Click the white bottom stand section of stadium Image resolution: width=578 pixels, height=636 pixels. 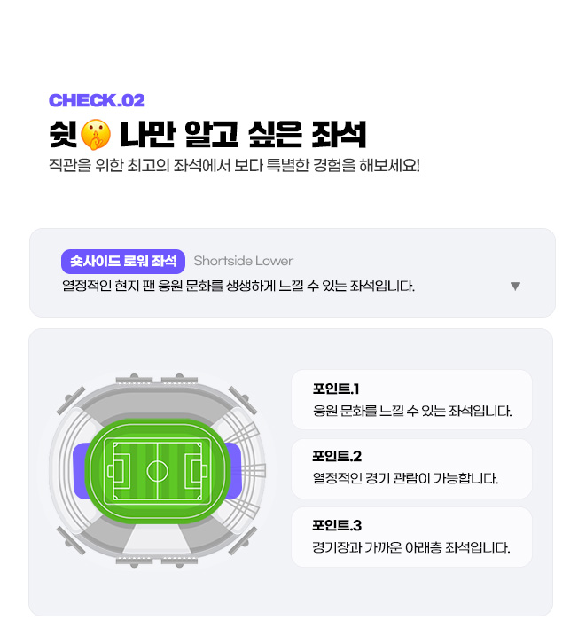click(157, 538)
